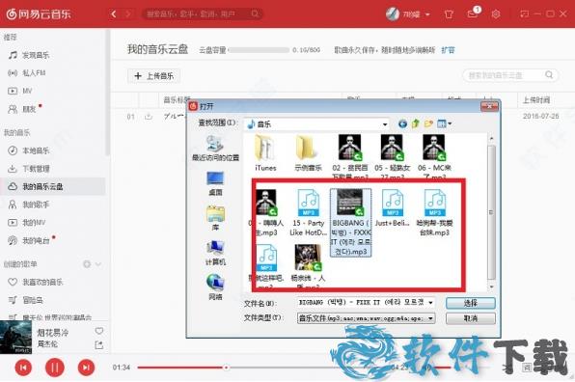Viewport: 575px width, 382px height.
Task: Select the file starting with 05
Action: [392, 156]
